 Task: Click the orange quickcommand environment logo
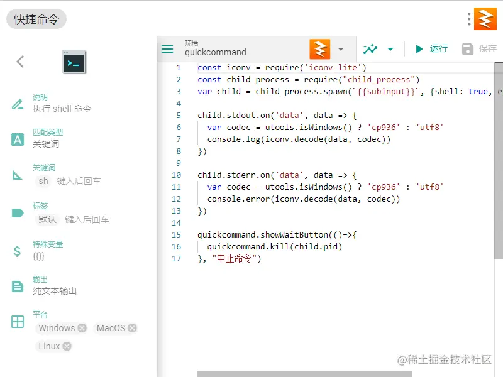click(x=320, y=49)
